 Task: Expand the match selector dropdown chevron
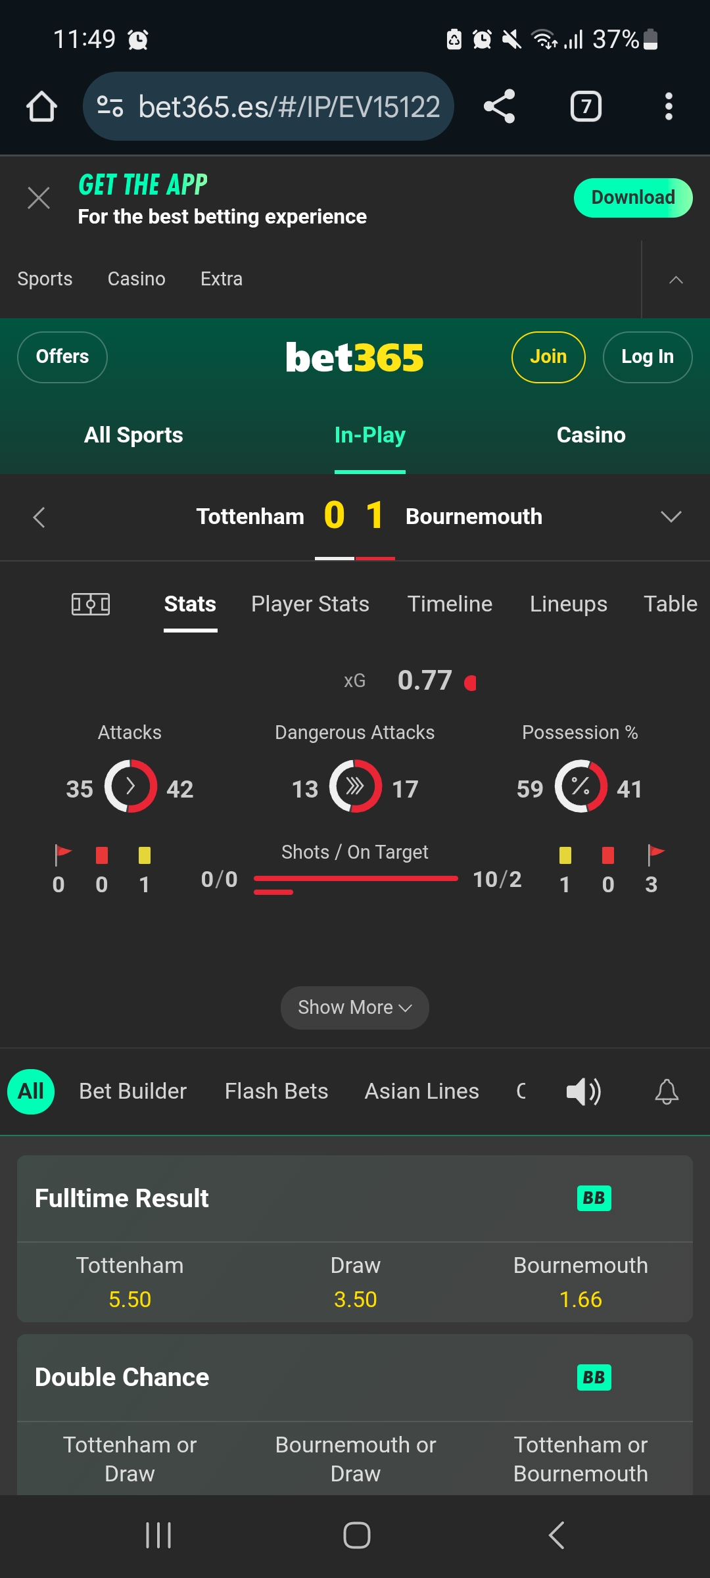coord(671,517)
